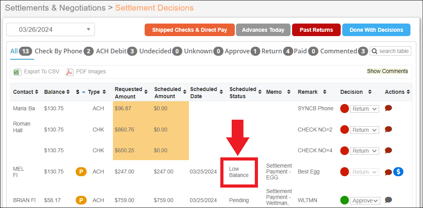Image resolution: width=423 pixels, height=208 pixels.
Task: Click the PDF Images icon
Action: pyautogui.click(x=70, y=72)
